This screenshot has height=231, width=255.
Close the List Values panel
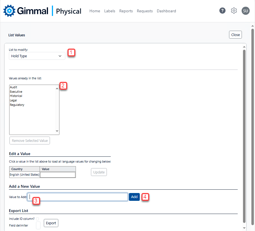(x=235, y=35)
